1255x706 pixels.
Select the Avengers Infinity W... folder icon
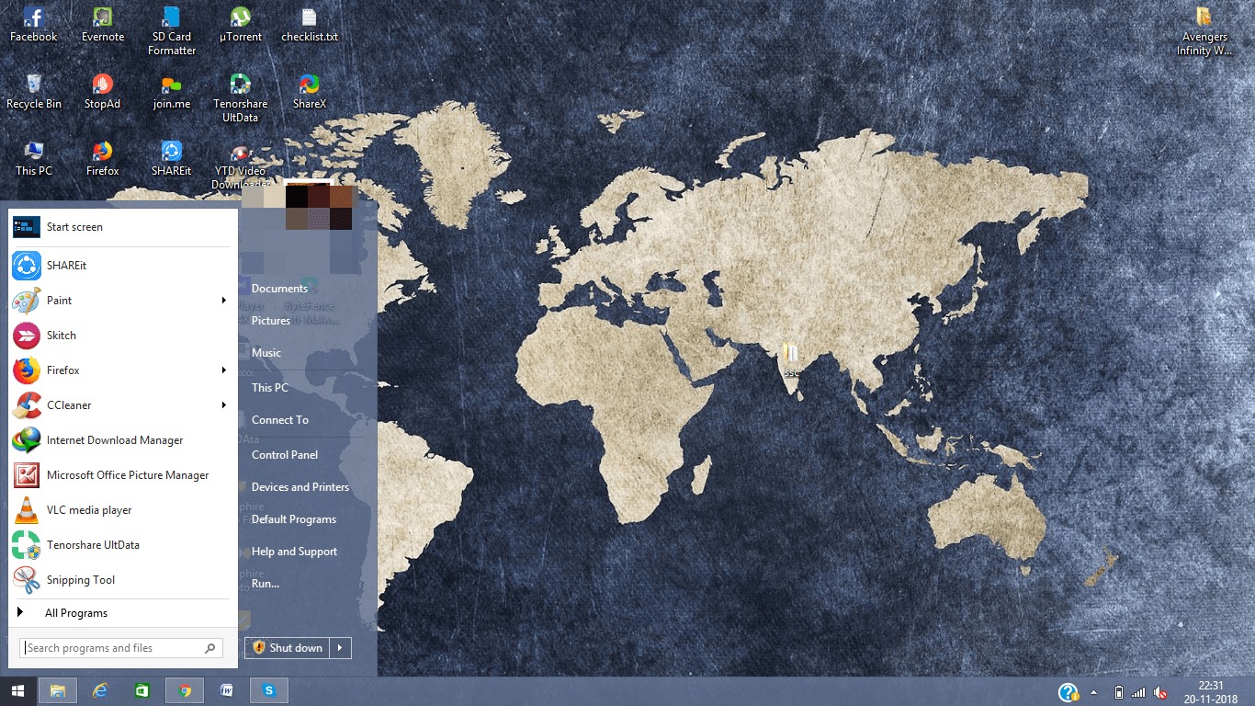click(1204, 30)
